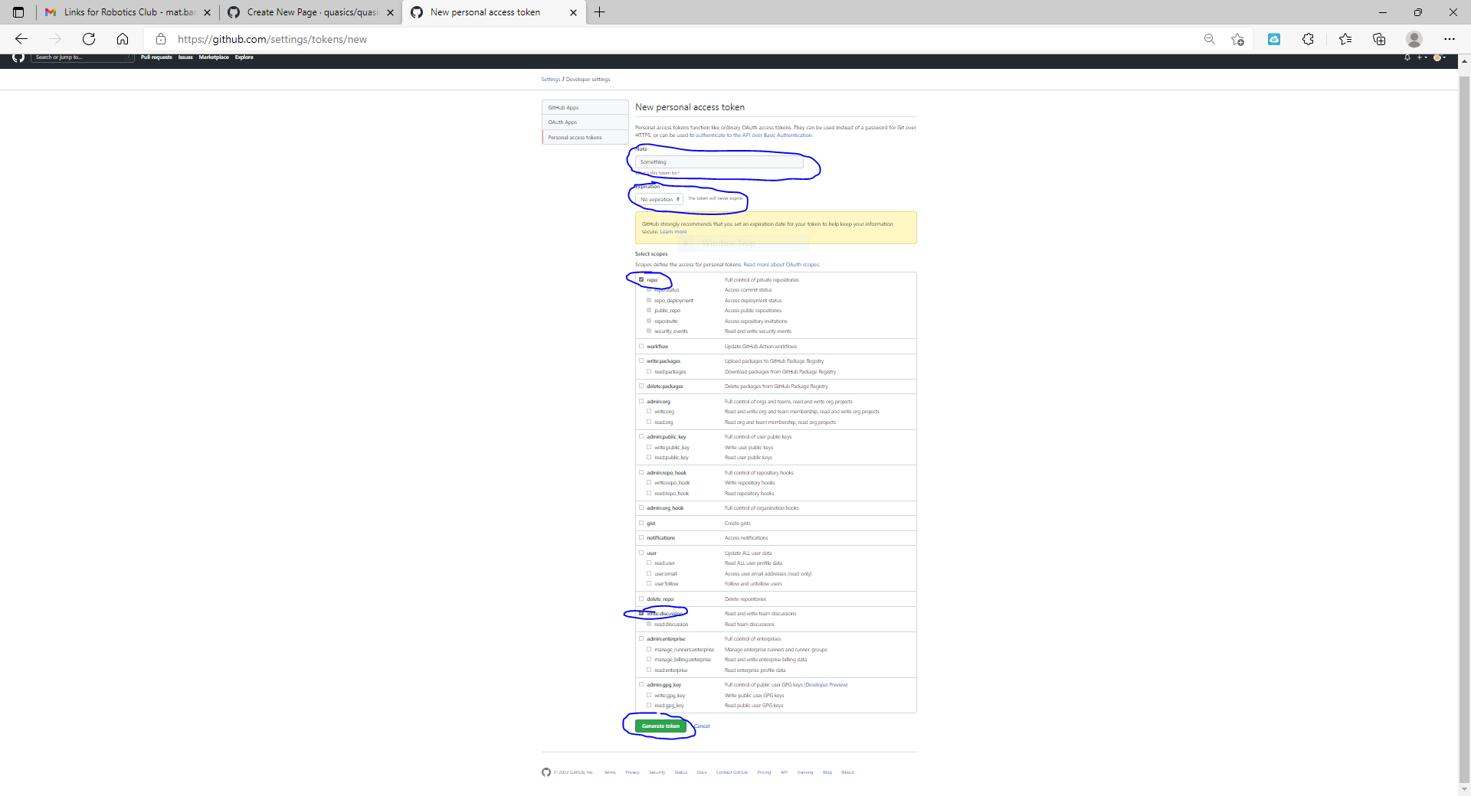The image size is (1471, 796).
Task: Toggle the repo scope checkbox
Action: tap(641, 279)
